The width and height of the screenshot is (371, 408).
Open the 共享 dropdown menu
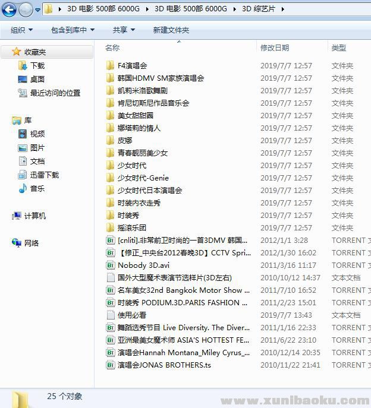pyautogui.click(x=124, y=30)
